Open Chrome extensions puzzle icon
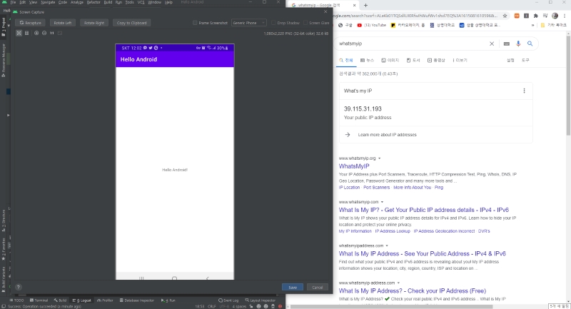This screenshot has width=571, height=309. (x=536, y=16)
